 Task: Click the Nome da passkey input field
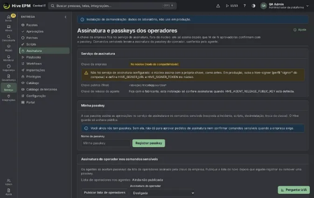pyautogui.click(x=105, y=143)
